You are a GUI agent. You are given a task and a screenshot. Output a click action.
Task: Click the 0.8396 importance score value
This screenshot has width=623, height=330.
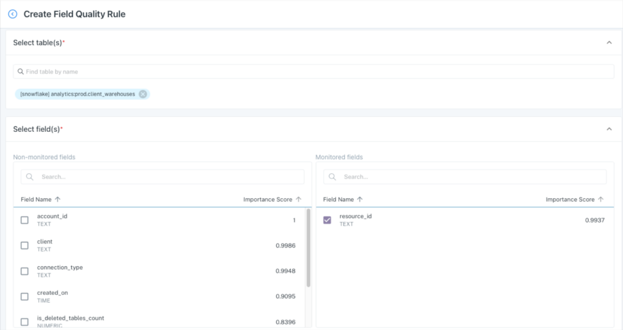pyautogui.click(x=286, y=322)
